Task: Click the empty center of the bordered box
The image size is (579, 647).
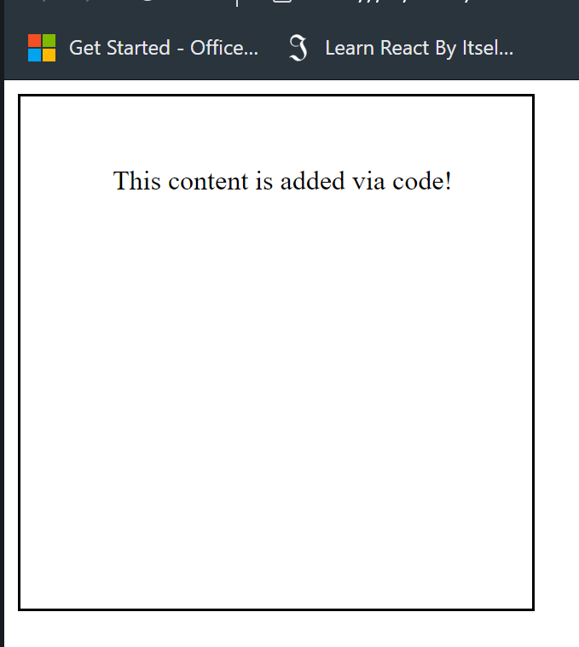Action: [x=276, y=353]
